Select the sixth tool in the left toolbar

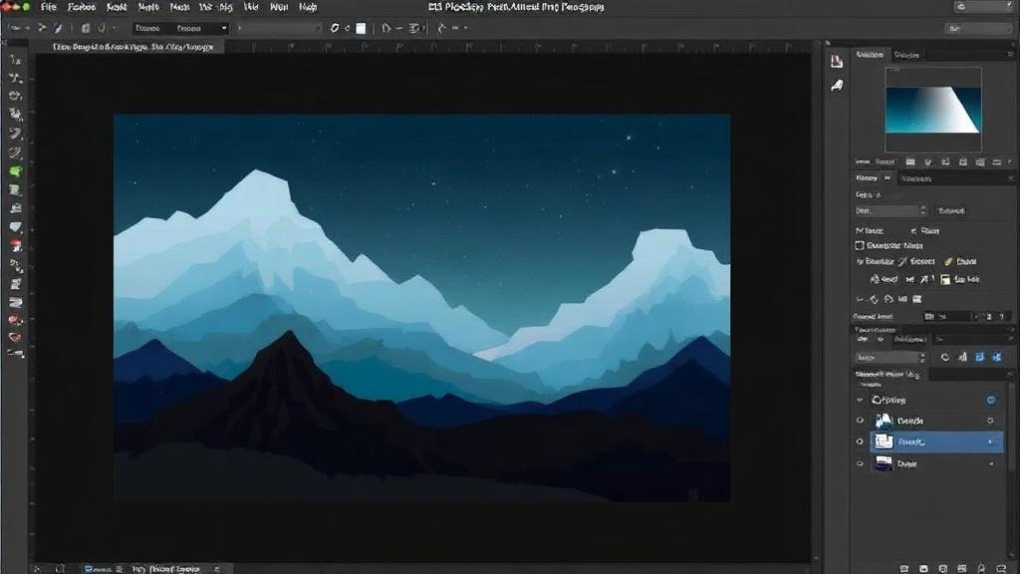[16, 152]
